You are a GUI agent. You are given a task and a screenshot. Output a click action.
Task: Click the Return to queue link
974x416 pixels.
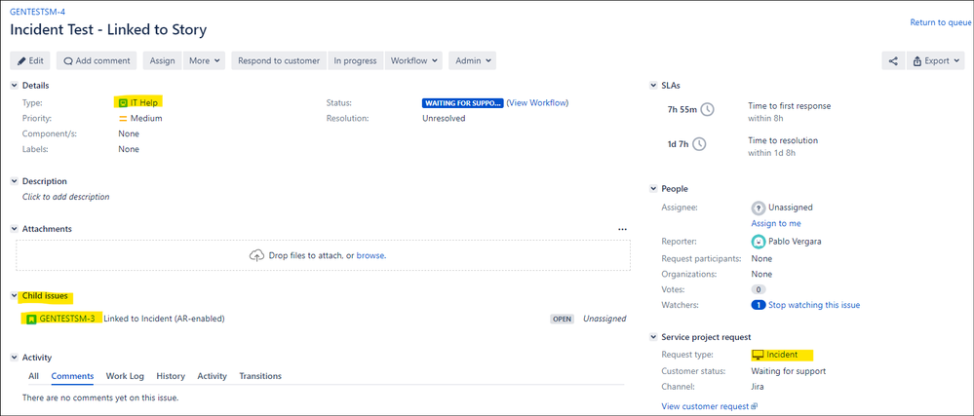coord(941,22)
